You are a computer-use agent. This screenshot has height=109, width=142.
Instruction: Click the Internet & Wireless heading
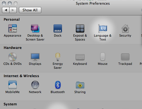21,76
